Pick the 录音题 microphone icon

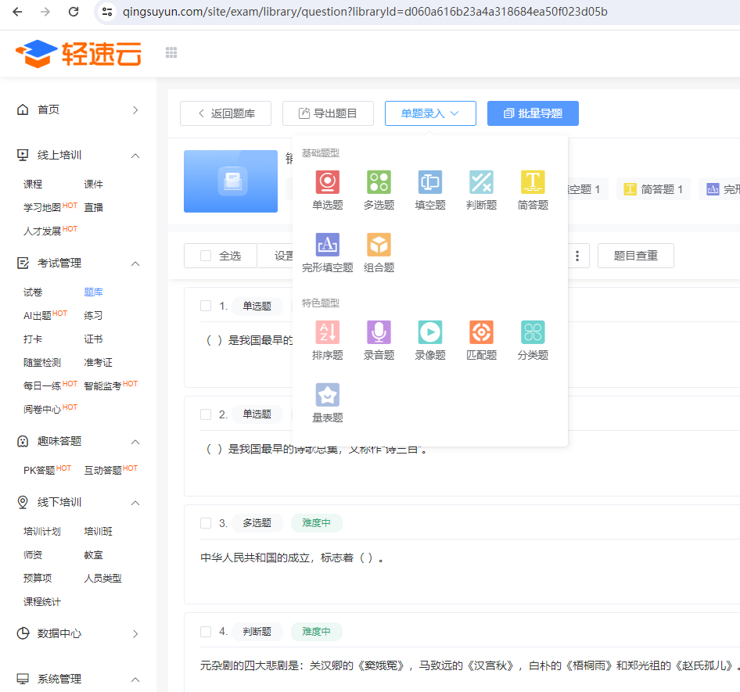pos(379,332)
